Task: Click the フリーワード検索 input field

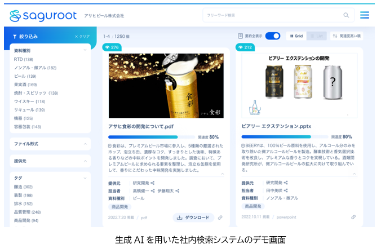Action: pos(278,15)
